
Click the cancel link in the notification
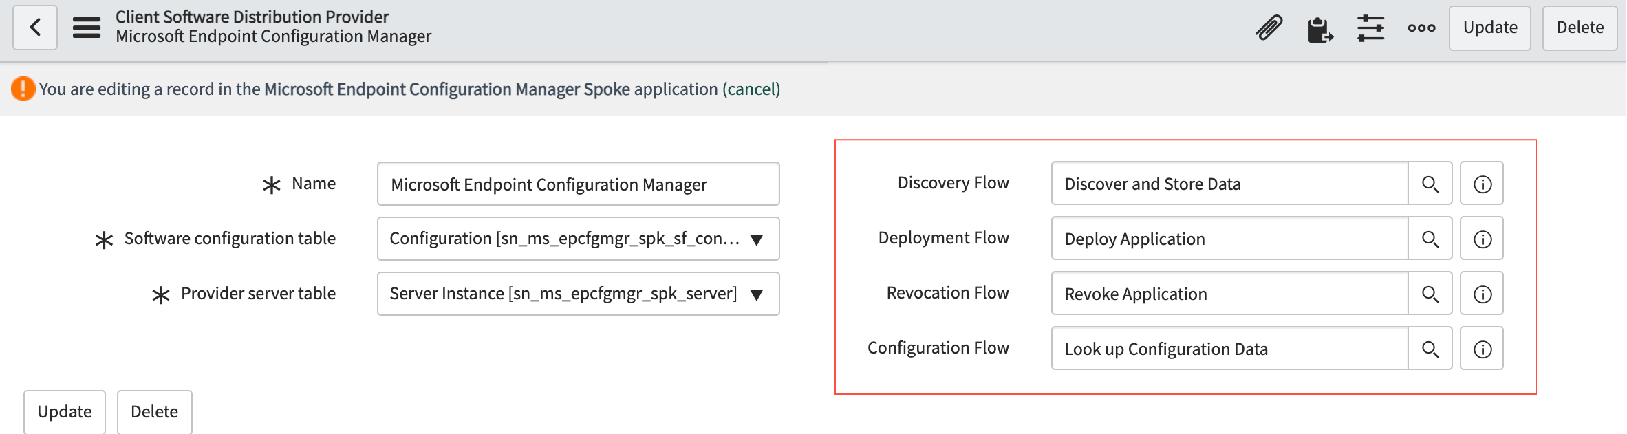(751, 89)
